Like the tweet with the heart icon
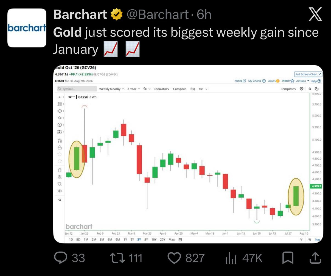Screen dimensions: 331x276 (x=174, y=258)
